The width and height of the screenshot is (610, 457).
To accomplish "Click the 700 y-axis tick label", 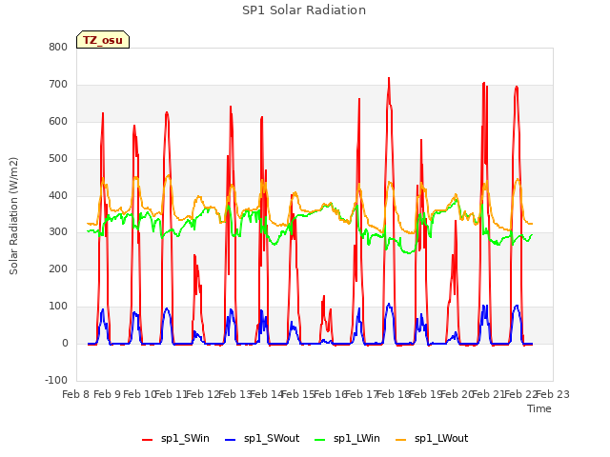I will (58, 85).
